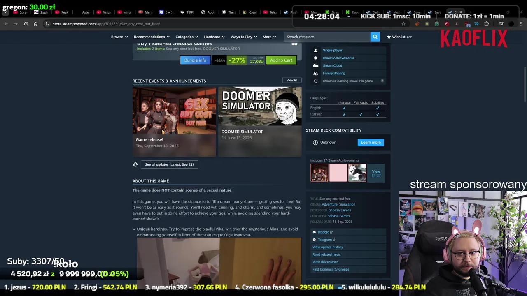Expand the Categories dropdown
This screenshot has width=527, height=296.
(x=187, y=37)
